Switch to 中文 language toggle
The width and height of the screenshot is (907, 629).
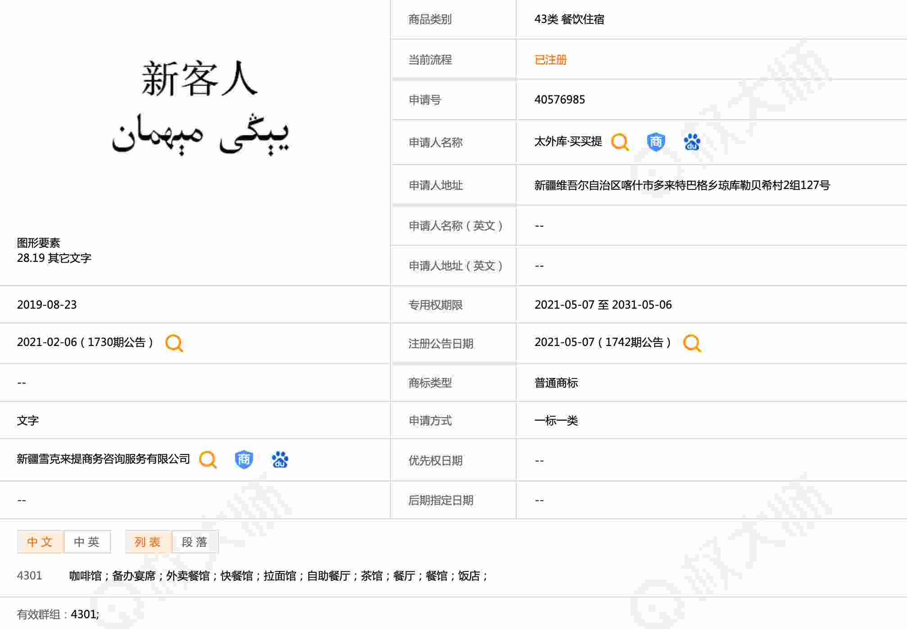[40, 542]
